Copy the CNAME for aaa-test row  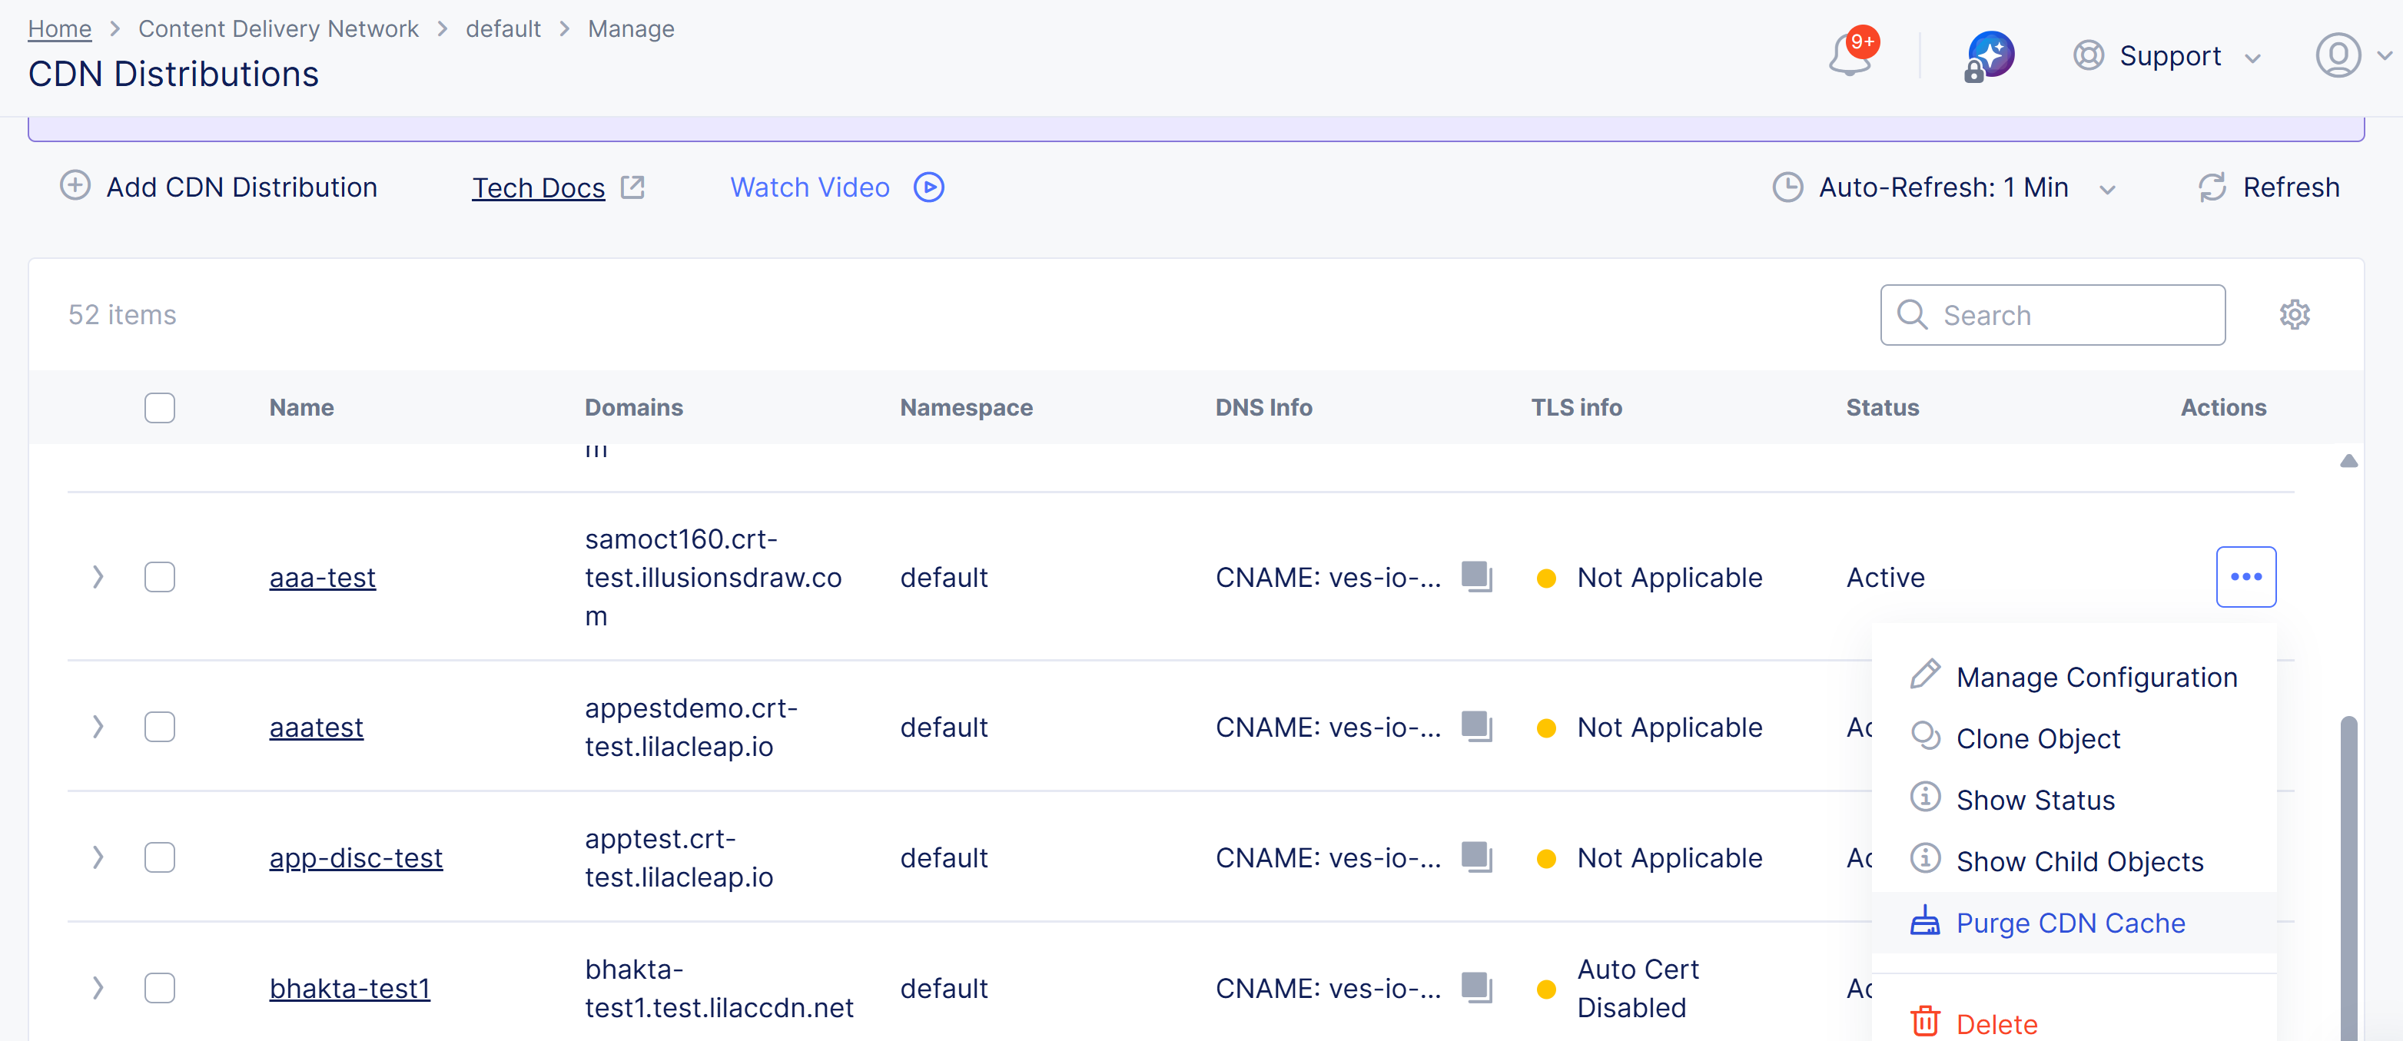[1475, 576]
